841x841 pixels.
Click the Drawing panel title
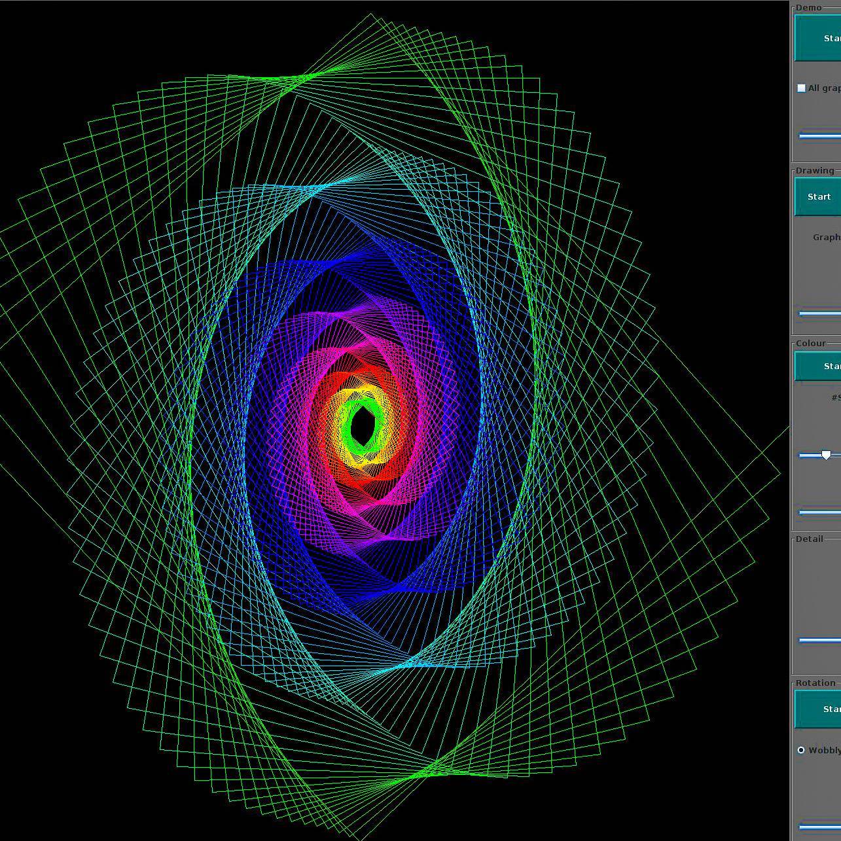click(x=815, y=170)
